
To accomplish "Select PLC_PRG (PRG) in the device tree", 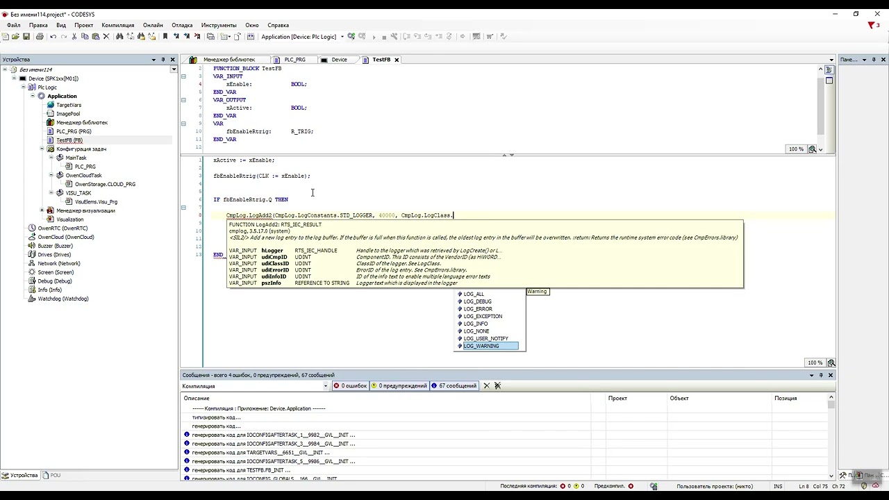I will (74, 131).
